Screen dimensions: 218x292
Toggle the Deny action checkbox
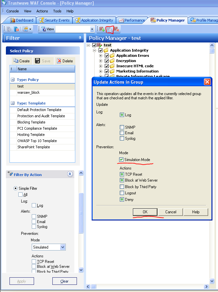(x=122, y=199)
